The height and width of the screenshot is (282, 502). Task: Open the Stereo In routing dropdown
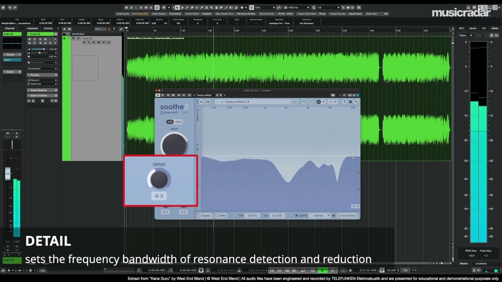coord(42,80)
